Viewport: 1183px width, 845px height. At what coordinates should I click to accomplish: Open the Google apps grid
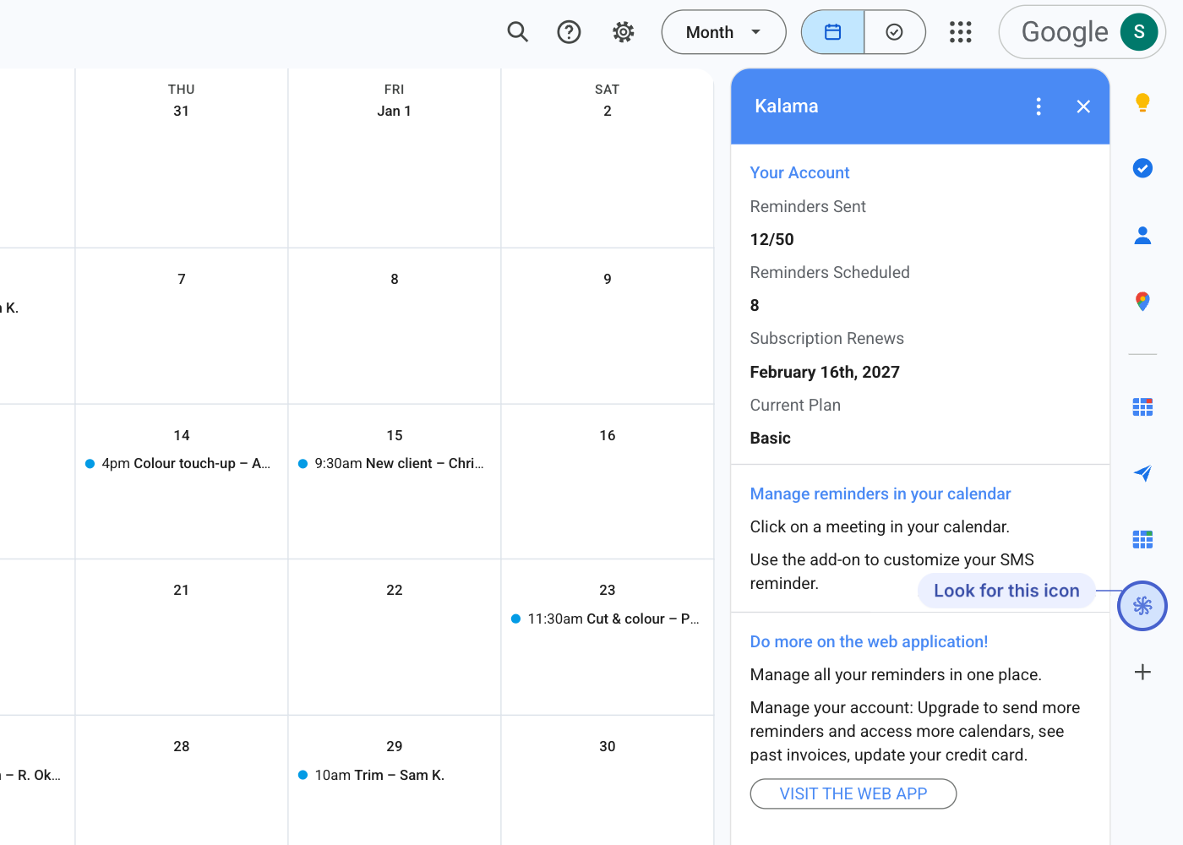(960, 32)
